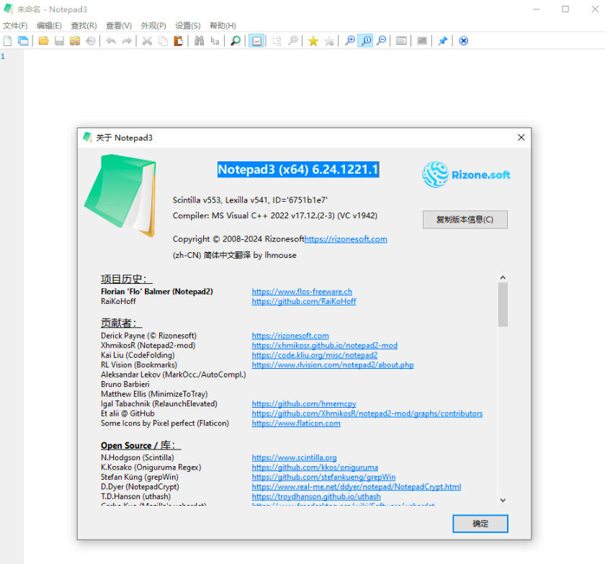
Task: Click the large green Notepad3 notebook logo
Action: 120,195
